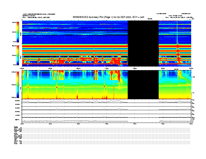Viewport: 206px width, 159px height.
Task: Click the RAD2 vertical axis label
Action: tap(21, 34)
